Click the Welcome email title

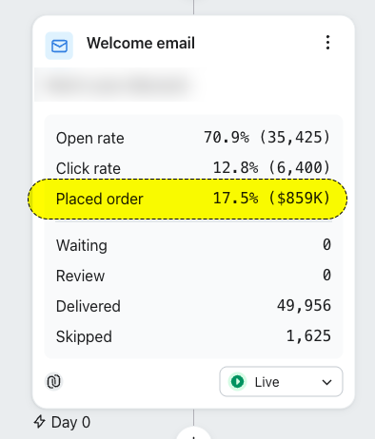coord(141,43)
